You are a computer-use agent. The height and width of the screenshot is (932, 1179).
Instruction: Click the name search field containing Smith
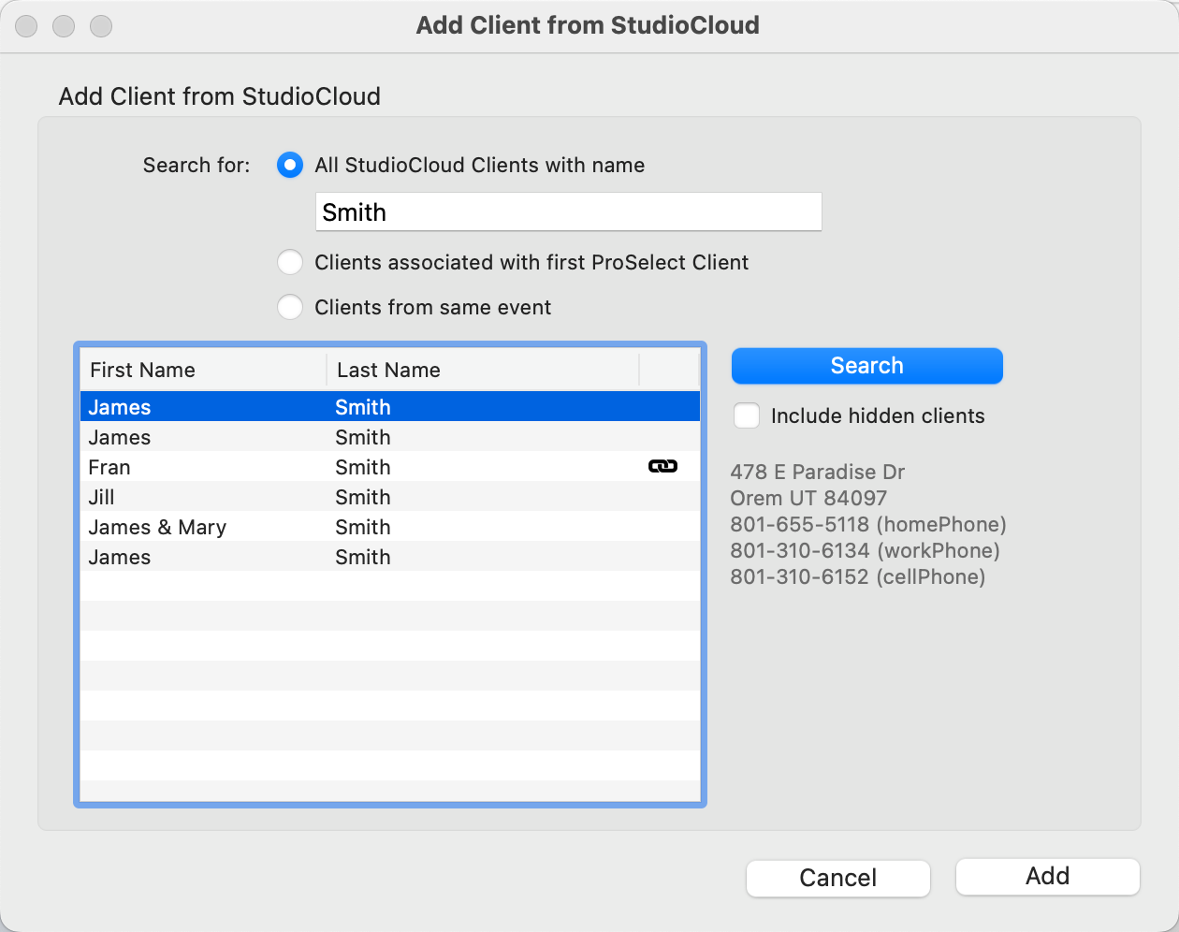[x=568, y=212]
